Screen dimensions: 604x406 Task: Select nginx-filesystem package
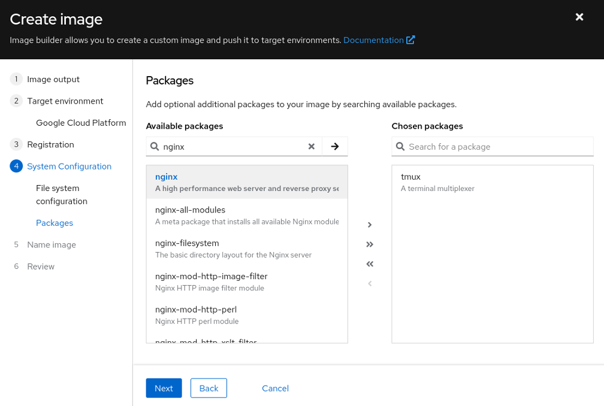pos(246,249)
